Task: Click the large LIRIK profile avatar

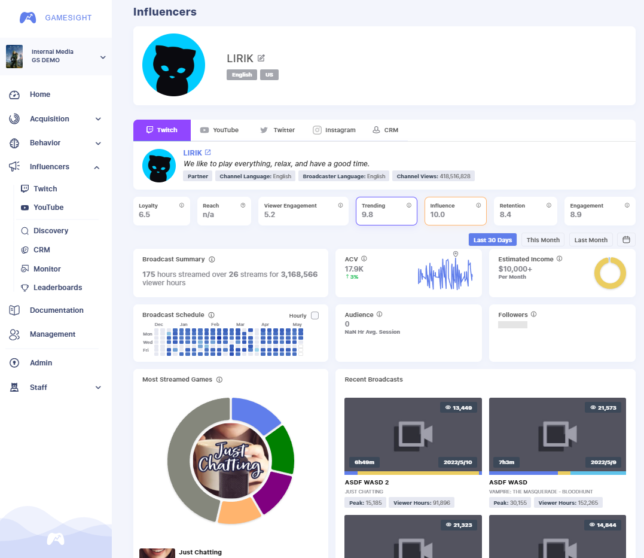Action: click(174, 65)
